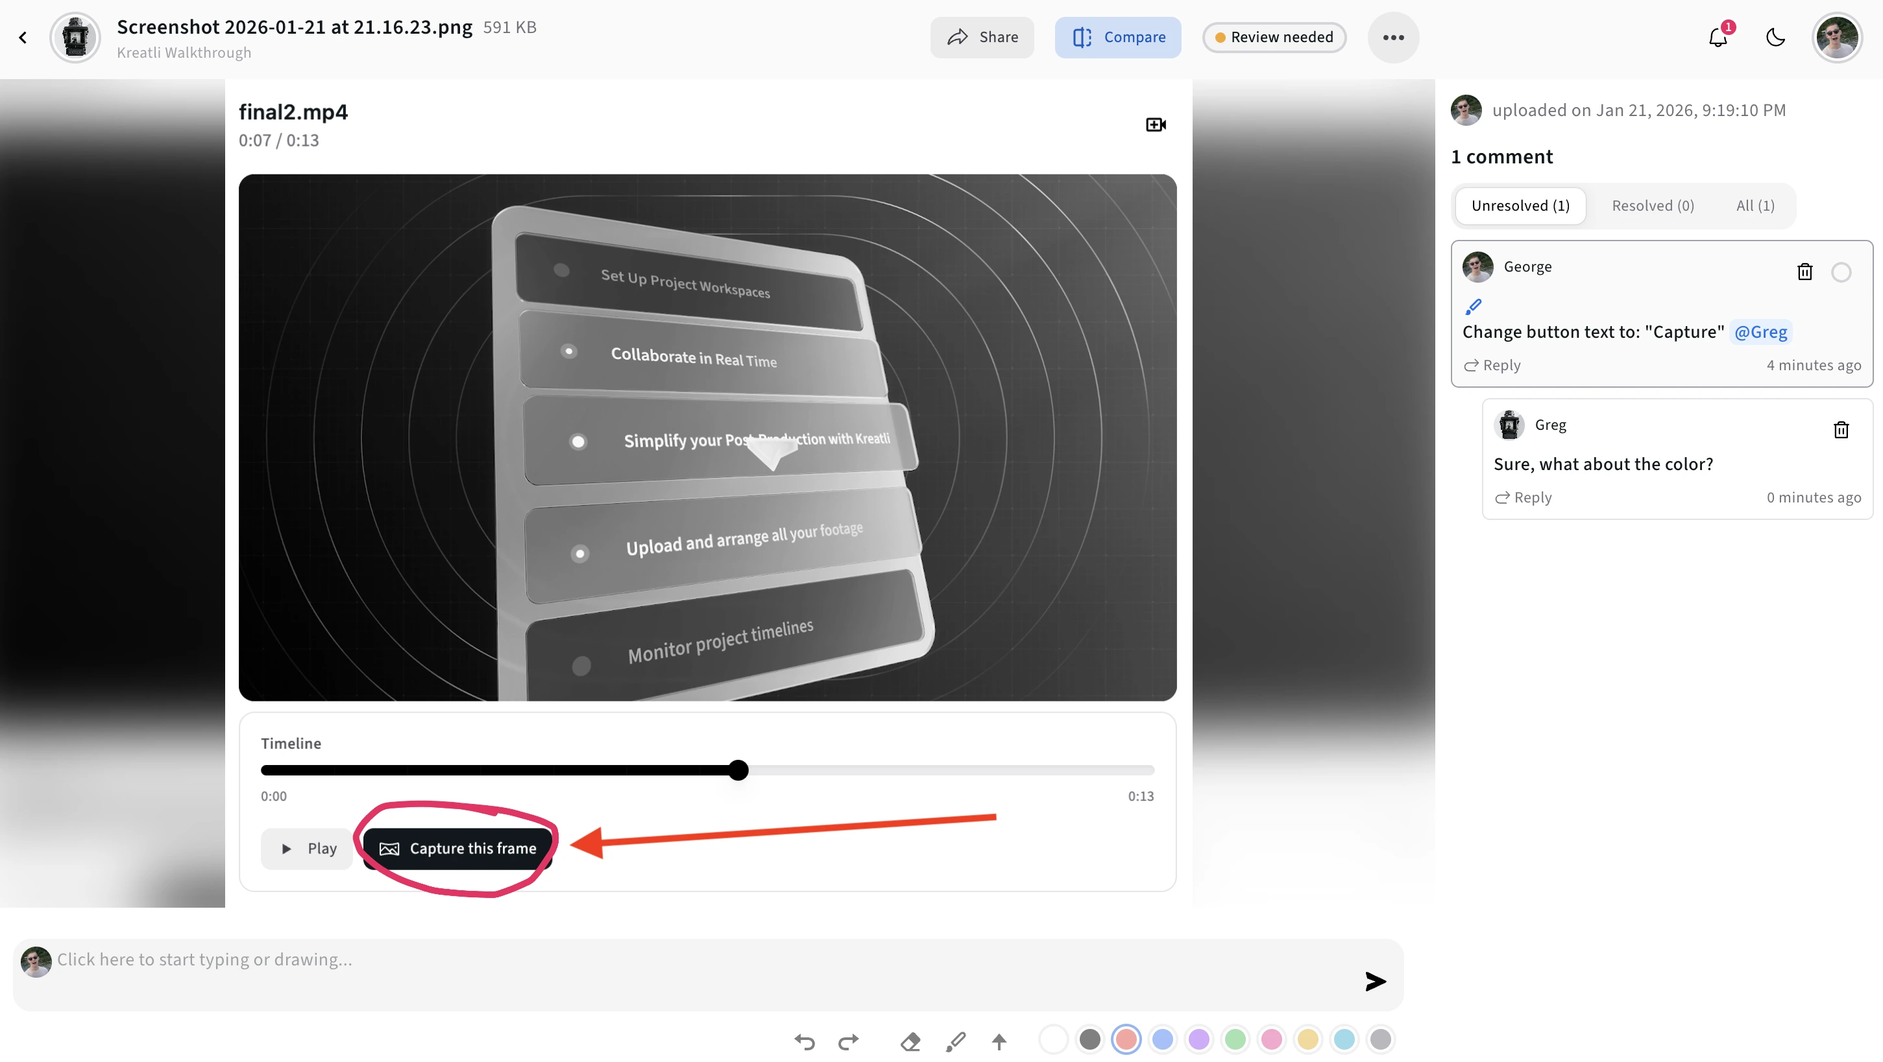This screenshot has height=1062, width=1883.
Task: Click the Review needed status toggle
Action: point(1274,36)
